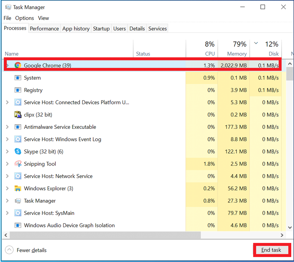Click the System process icon
Viewport: 294px width, 262px height.
18,78
